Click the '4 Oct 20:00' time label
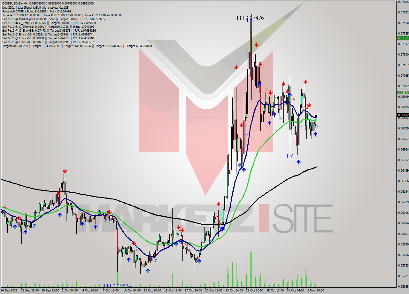The height and width of the screenshot is (294, 409). pyautogui.click(x=90, y=290)
